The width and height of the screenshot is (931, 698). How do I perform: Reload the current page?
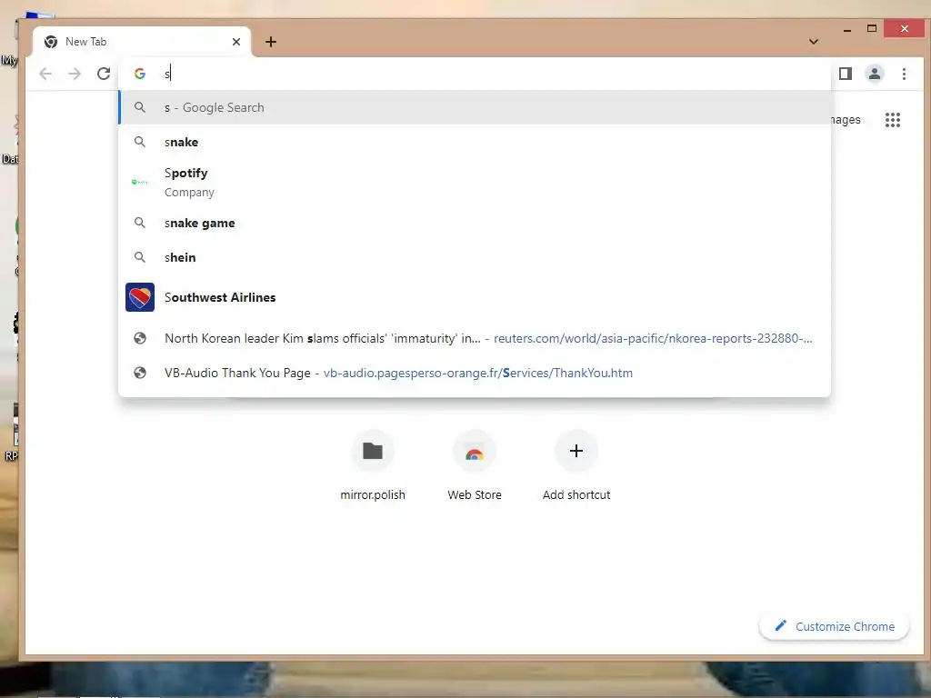(104, 74)
